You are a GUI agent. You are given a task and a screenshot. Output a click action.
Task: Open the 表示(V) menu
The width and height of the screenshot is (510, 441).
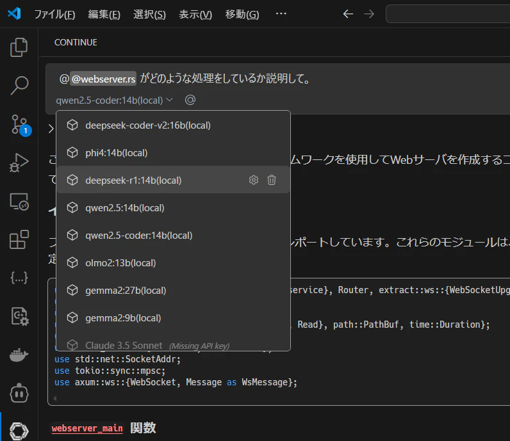click(195, 14)
